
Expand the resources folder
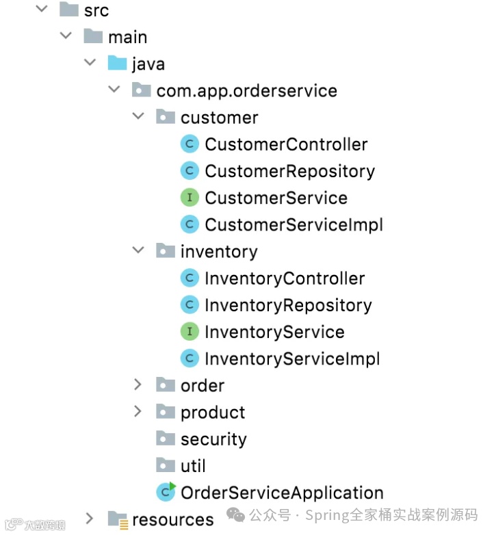coord(90,519)
